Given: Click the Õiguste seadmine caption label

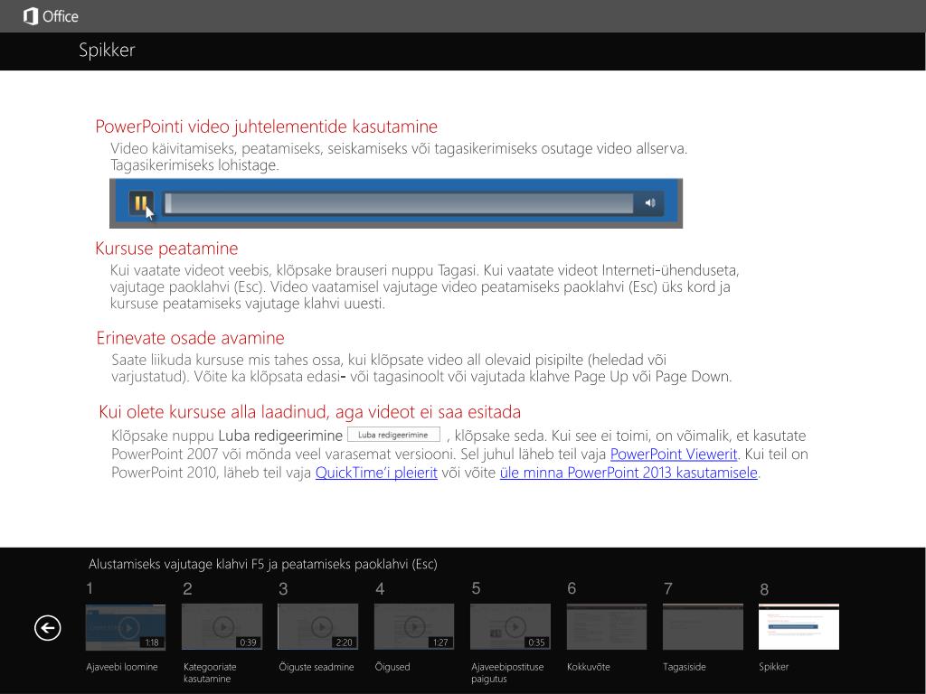Looking at the screenshot, I should pos(317,667).
